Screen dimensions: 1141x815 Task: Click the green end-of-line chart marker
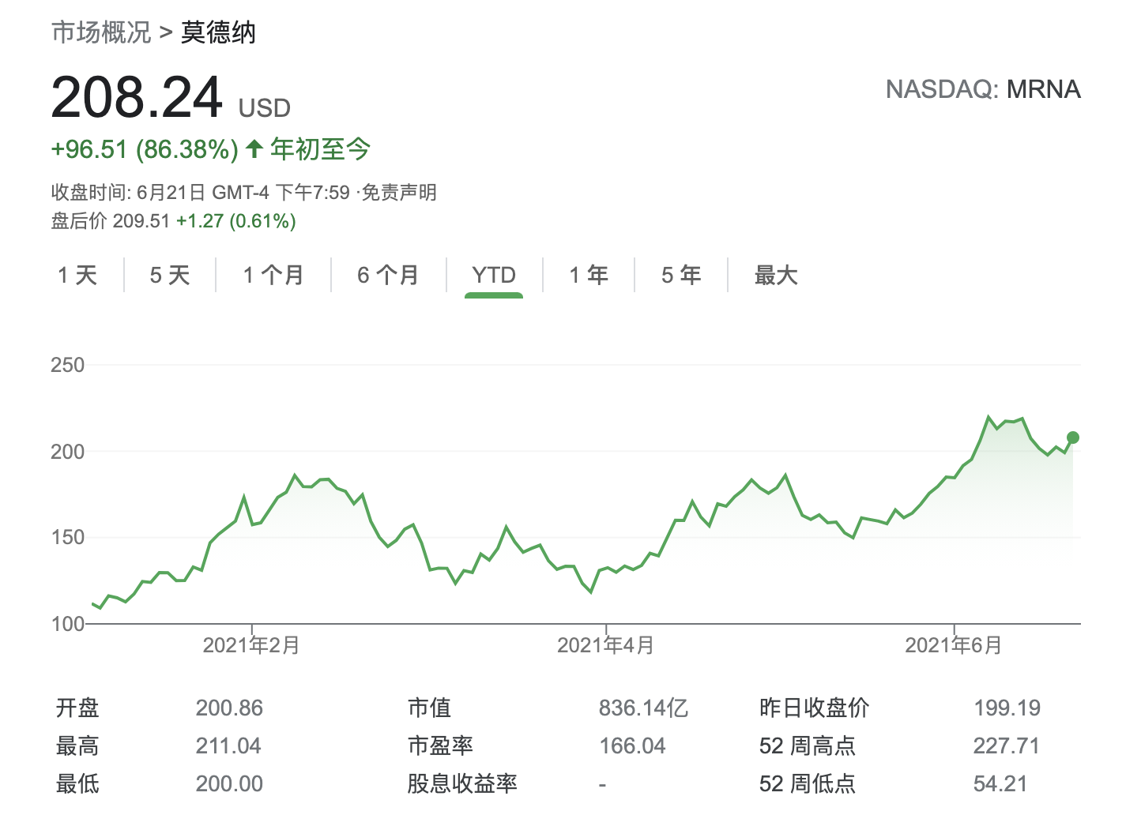click(x=1072, y=438)
